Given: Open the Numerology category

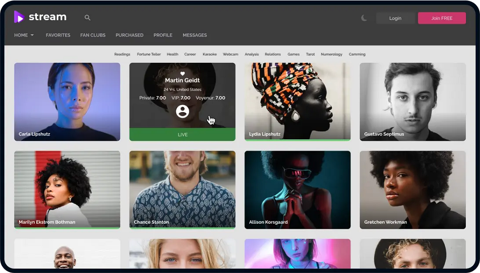Looking at the screenshot, I should coord(331,54).
